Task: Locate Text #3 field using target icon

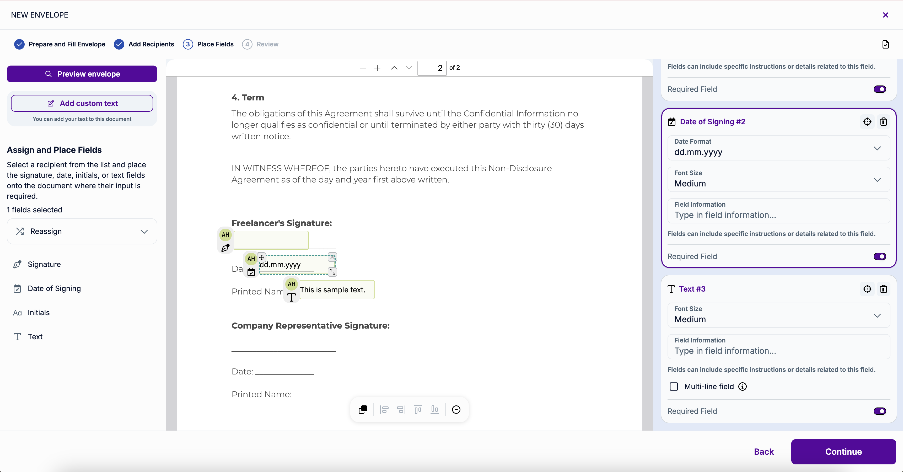Action: 867,289
